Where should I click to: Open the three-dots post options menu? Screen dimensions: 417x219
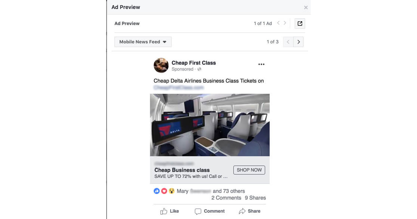(x=261, y=64)
